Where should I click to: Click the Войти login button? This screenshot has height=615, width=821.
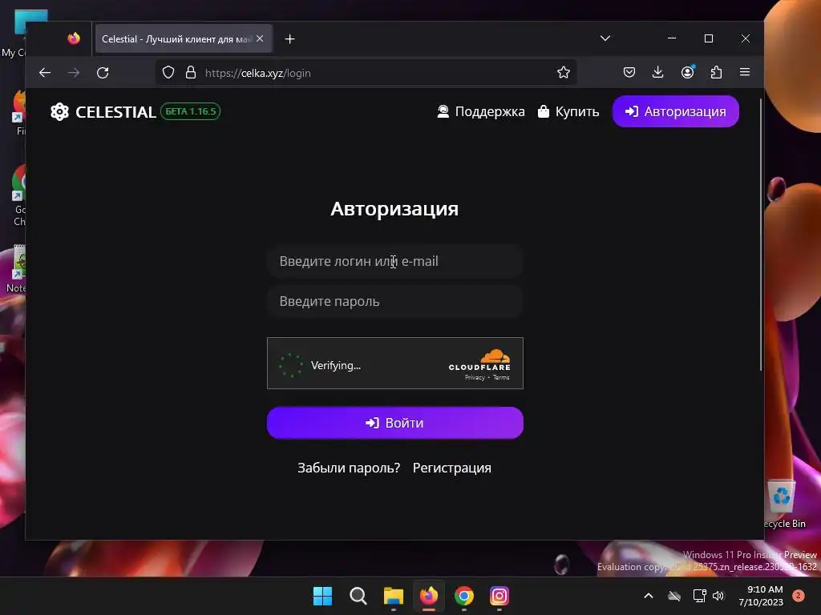point(394,423)
